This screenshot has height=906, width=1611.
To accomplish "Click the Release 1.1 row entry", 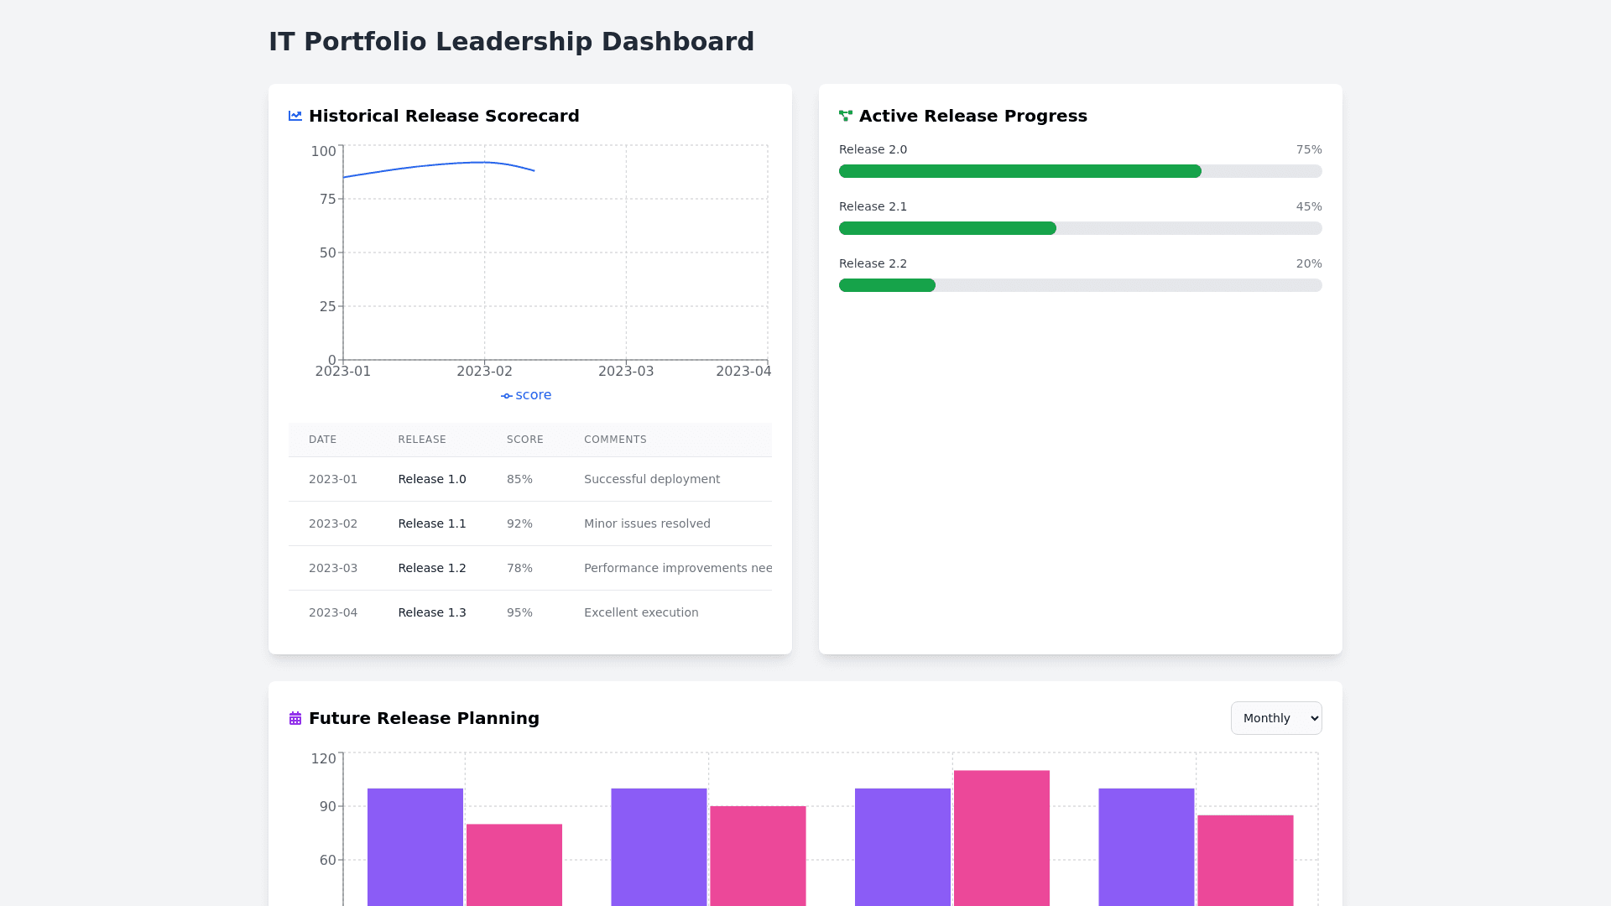I will coord(432,523).
